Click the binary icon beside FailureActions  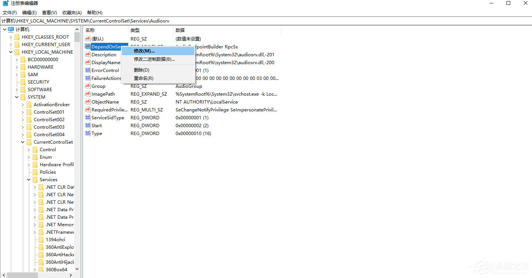tap(87, 78)
